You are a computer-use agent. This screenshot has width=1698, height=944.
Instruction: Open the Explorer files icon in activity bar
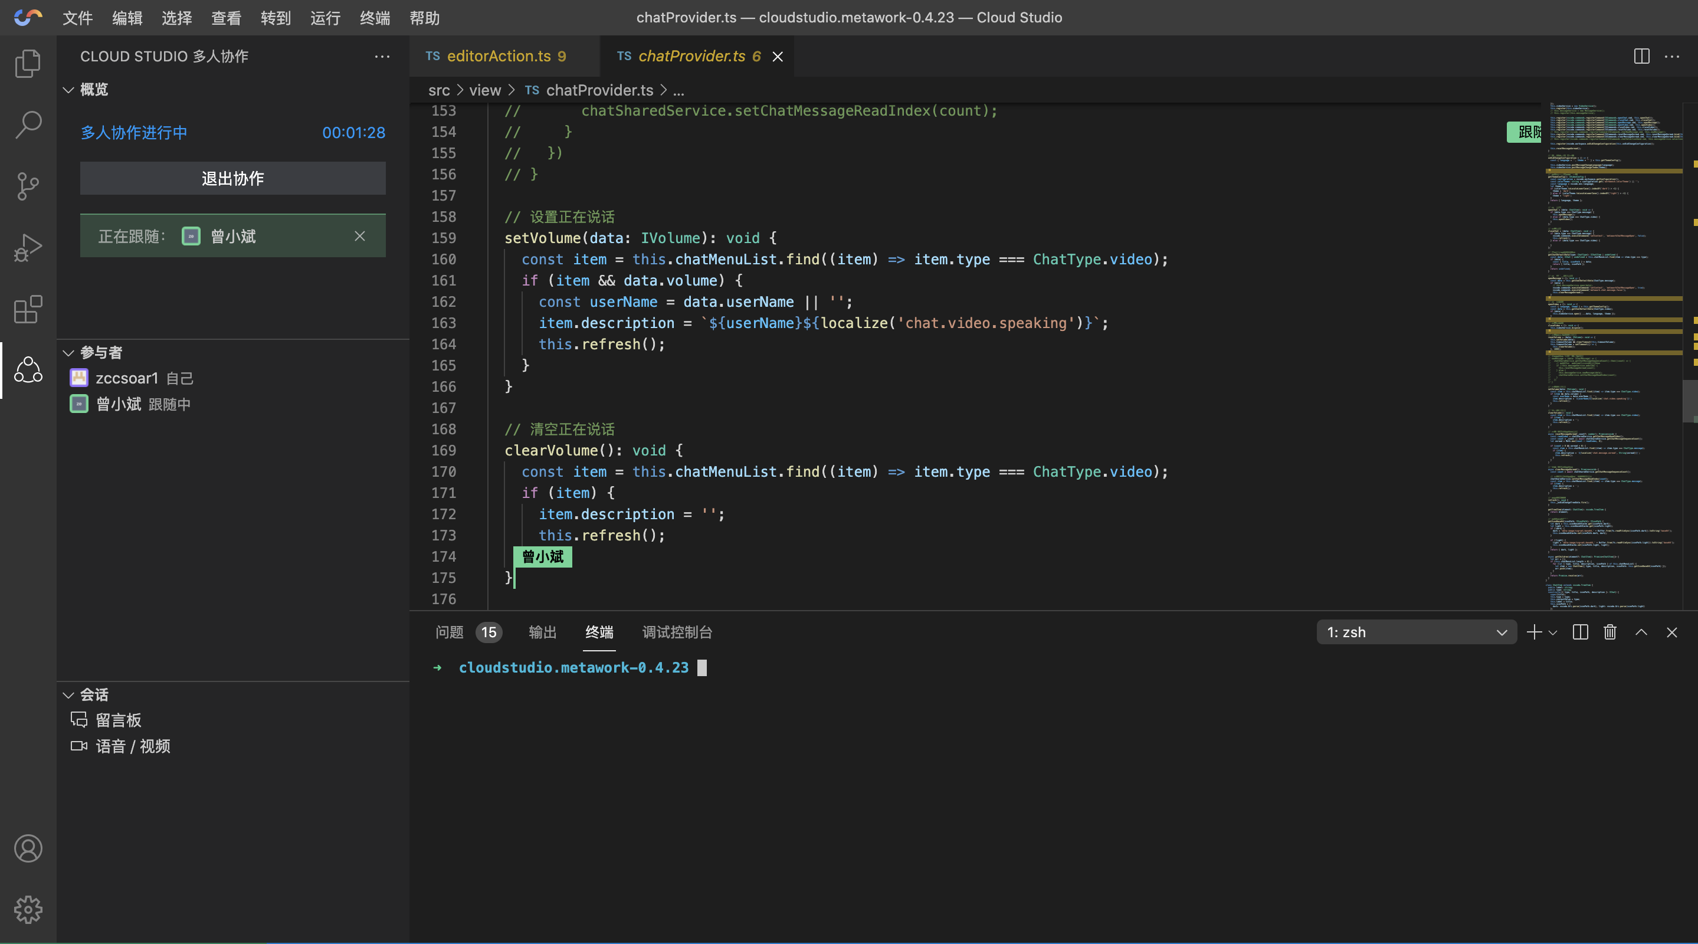(28, 63)
